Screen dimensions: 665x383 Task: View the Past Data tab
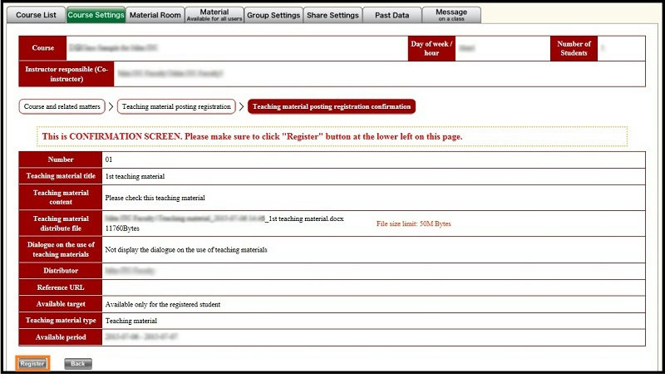coord(392,15)
